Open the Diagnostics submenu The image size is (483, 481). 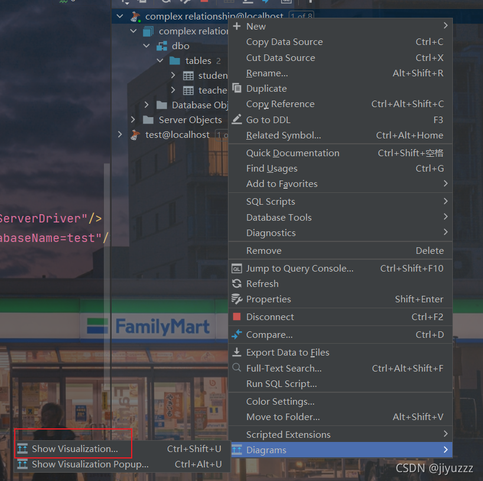tap(340, 233)
